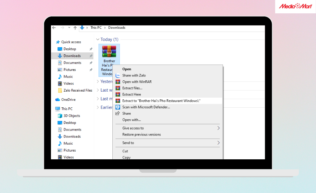Screen dimensions: 316x193
Task: Expand the Send to submenu arrow
Action: pos(218,143)
